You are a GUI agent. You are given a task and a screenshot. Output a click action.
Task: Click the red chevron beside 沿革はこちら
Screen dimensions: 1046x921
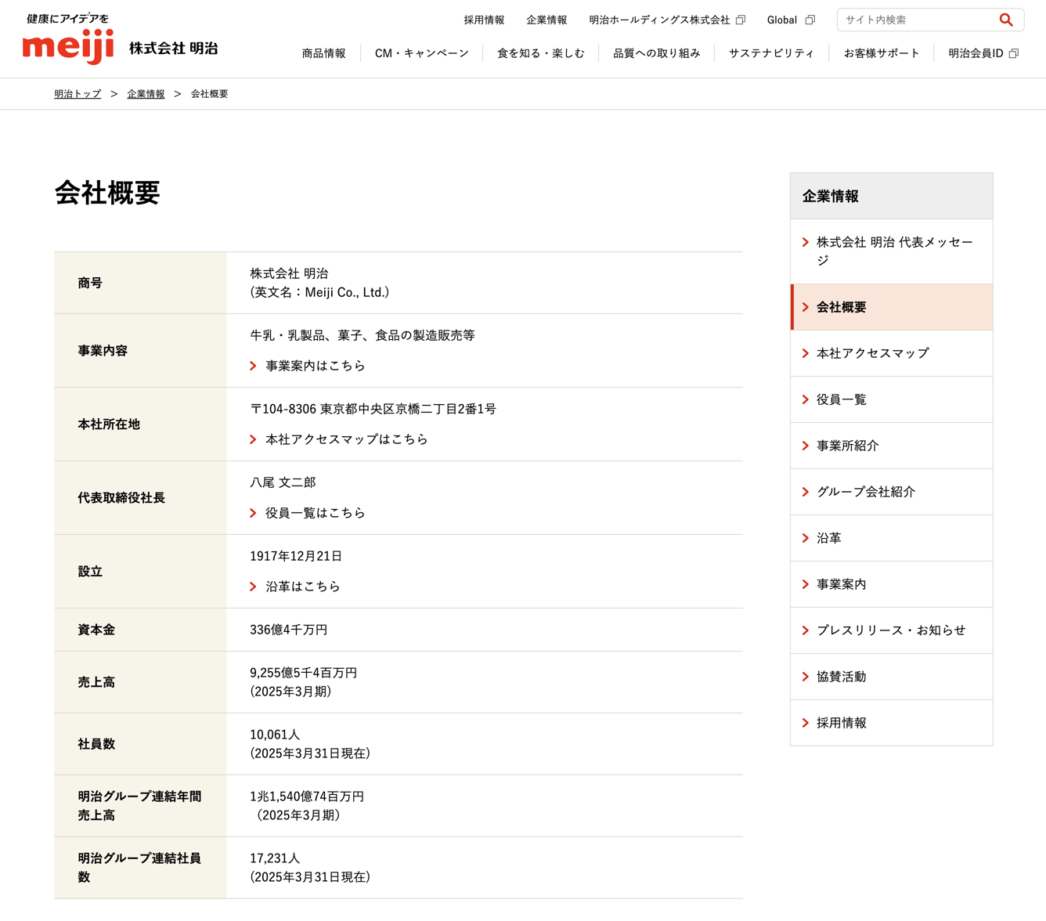[x=253, y=587]
